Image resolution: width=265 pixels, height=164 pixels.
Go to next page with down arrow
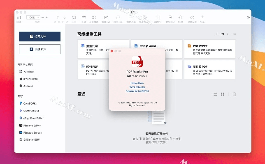[65, 18]
